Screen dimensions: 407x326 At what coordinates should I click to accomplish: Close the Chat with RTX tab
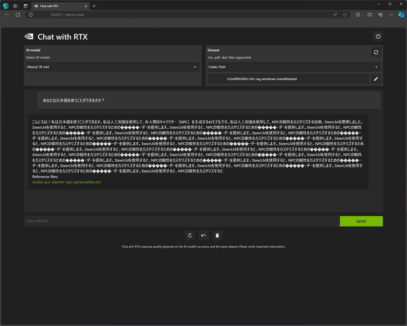pyautogui.click(x=86, y=6)
